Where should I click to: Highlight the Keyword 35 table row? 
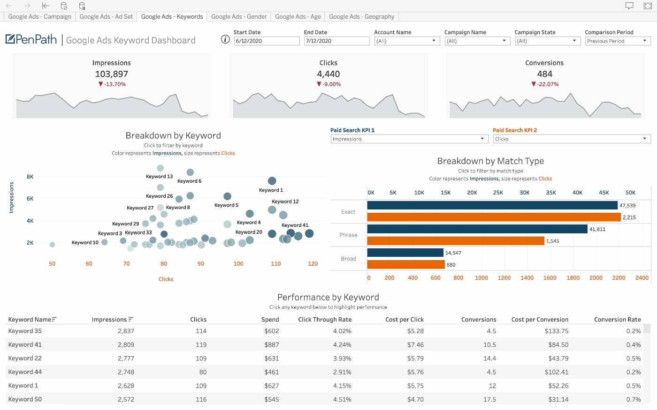(x=324, y=331)
